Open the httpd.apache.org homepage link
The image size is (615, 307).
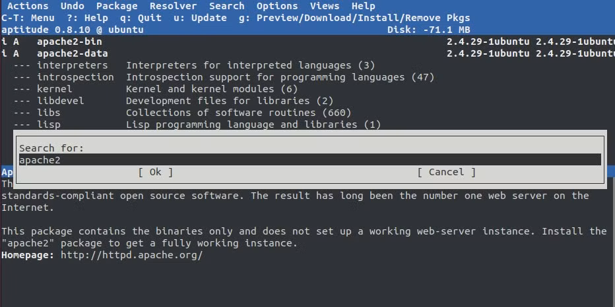(132, 256)
